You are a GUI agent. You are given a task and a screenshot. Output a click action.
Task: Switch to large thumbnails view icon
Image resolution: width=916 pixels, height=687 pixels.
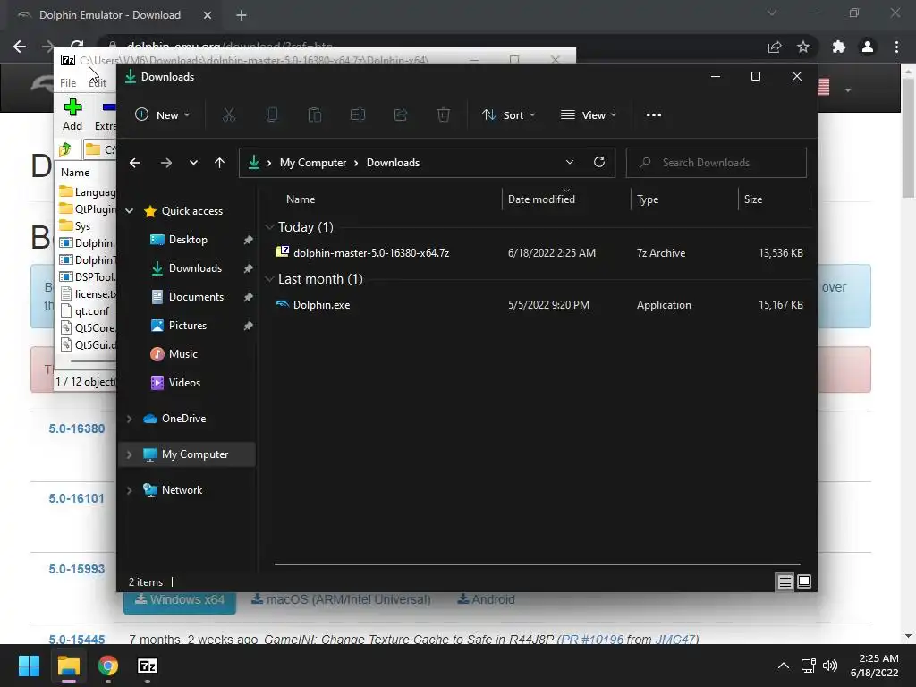tap(804, 581)
